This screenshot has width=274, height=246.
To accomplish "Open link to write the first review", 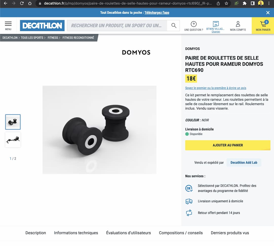I will click(x=216, y=88).
